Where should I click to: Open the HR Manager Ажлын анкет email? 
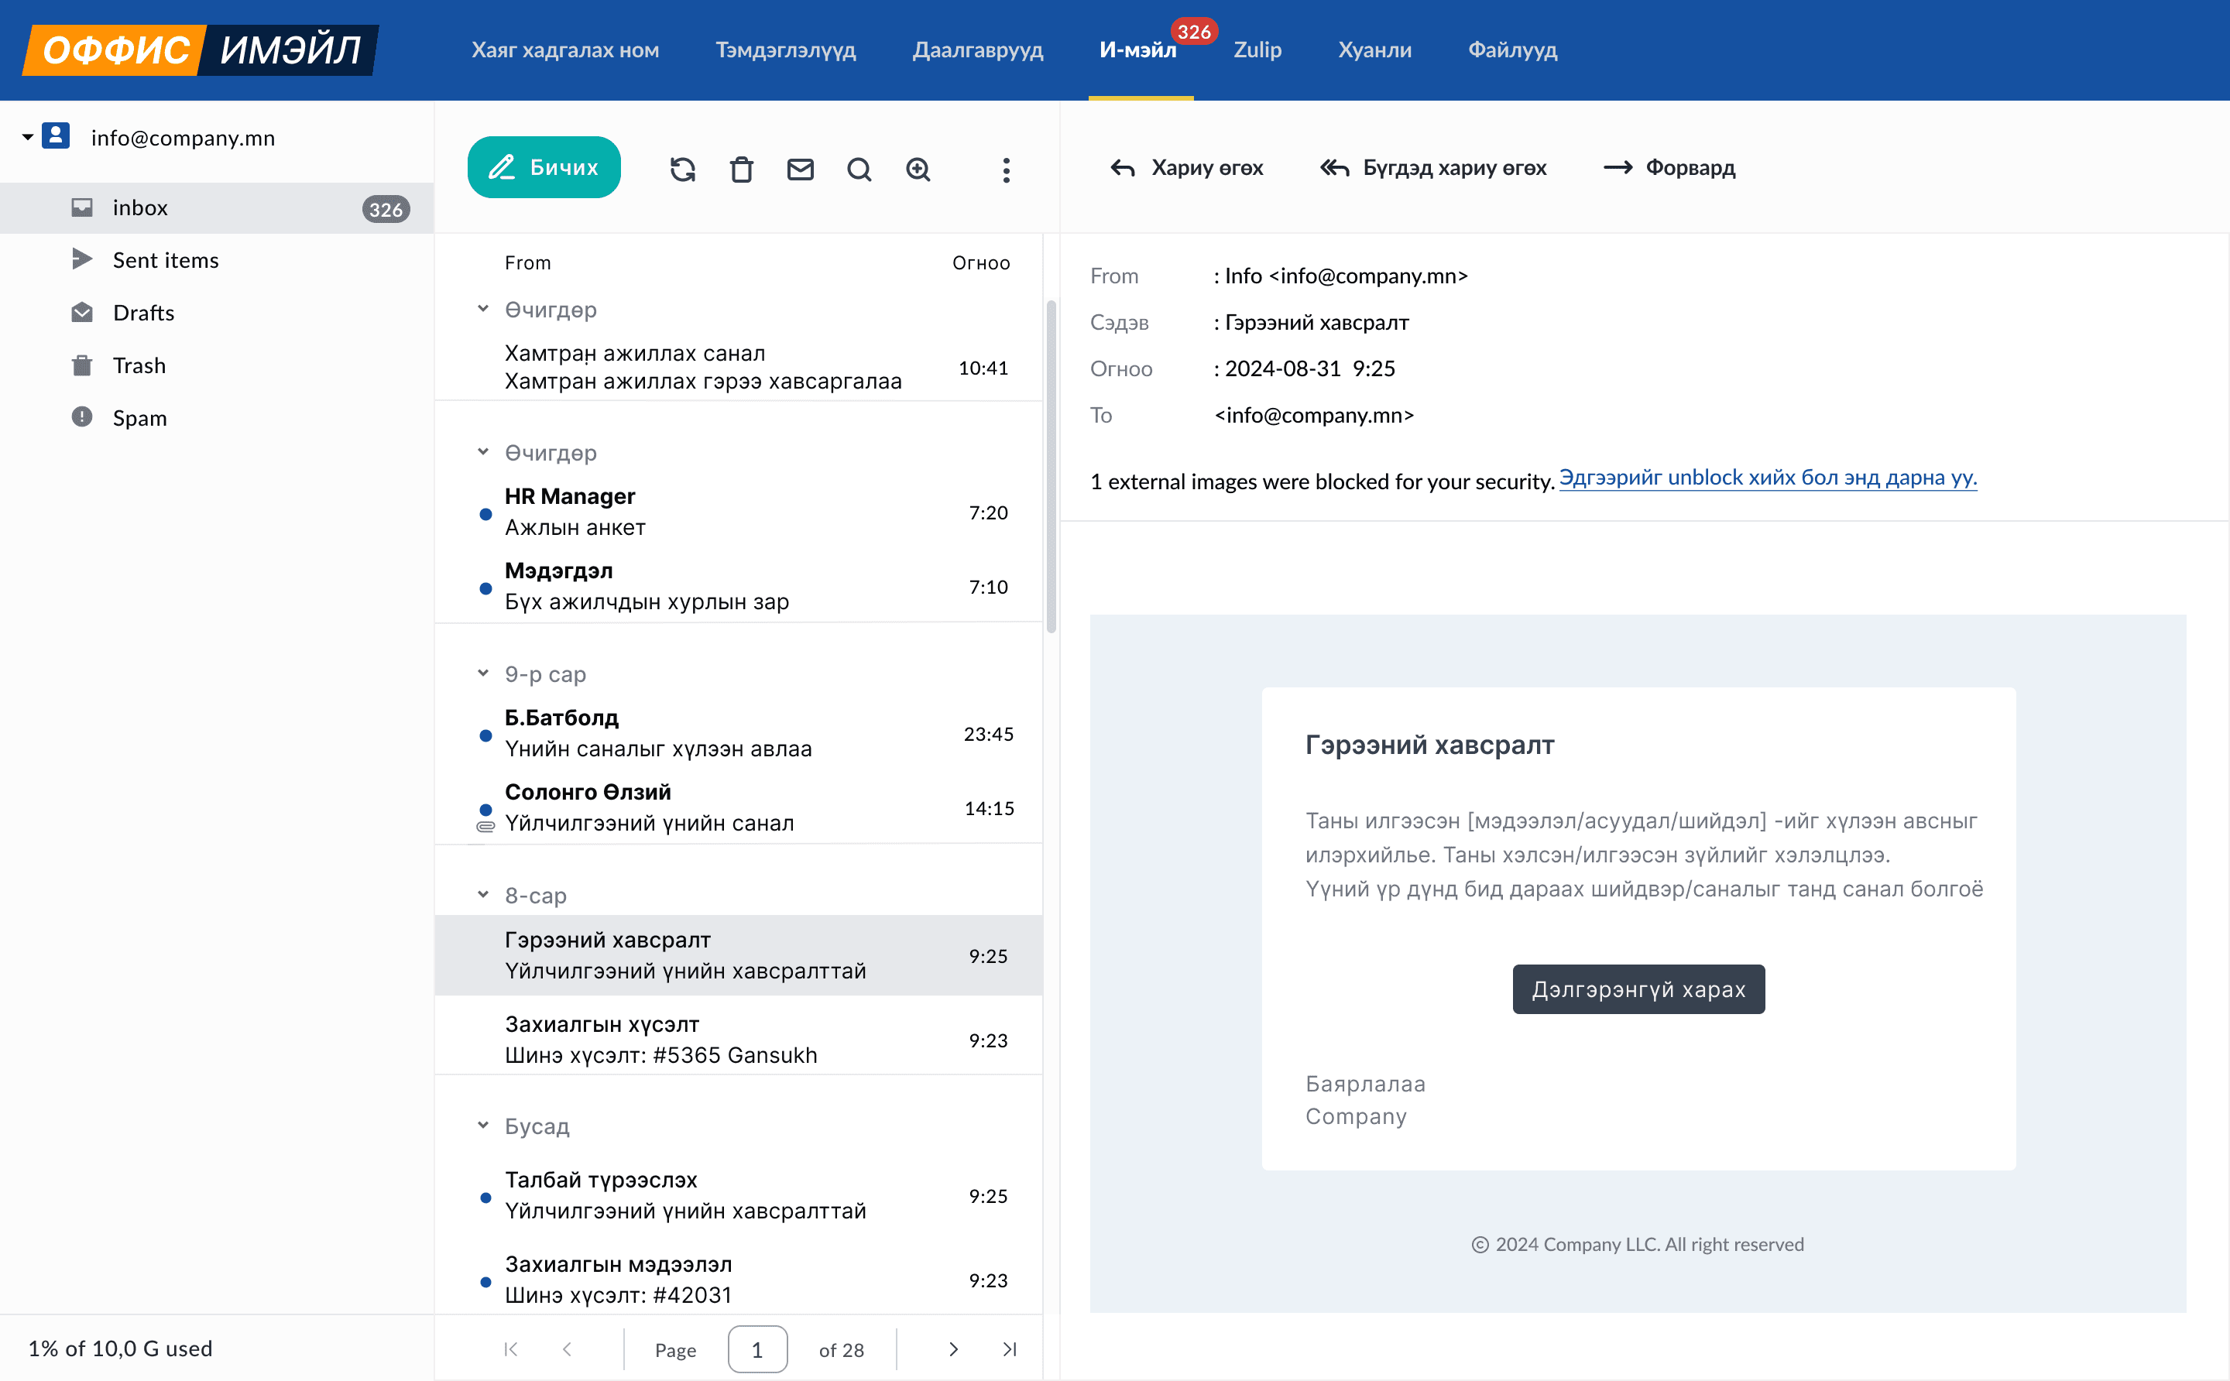(738, 512)
